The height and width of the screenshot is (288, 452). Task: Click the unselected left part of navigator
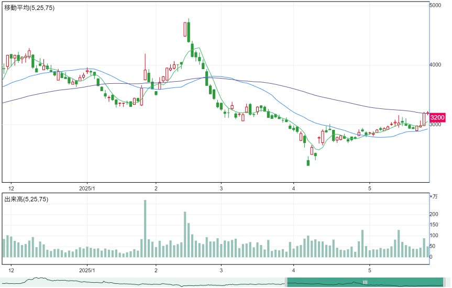pyautogui.click(x=142, y=282)
